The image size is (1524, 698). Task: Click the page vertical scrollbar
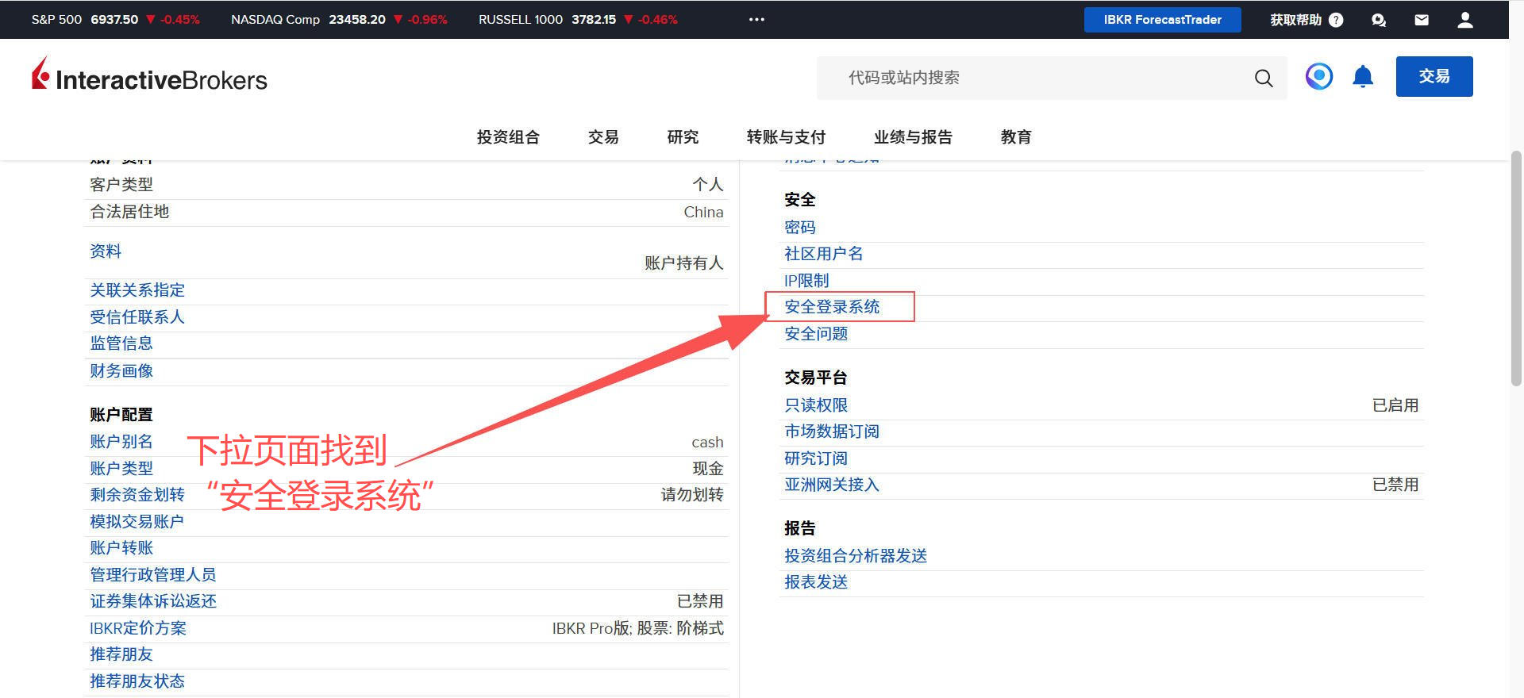coord(1516,270)
